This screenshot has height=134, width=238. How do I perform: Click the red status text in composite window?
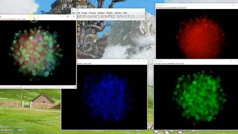(x=13, y=19)
